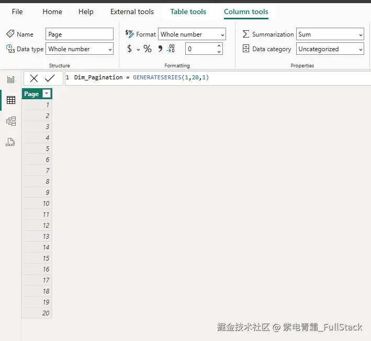Click the decimal places value field
371x341 pixels.
(x=200, y=49)
